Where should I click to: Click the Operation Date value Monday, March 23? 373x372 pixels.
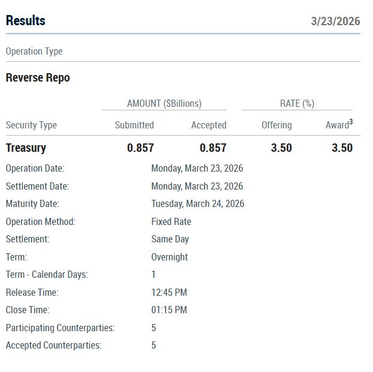(197, 169)
